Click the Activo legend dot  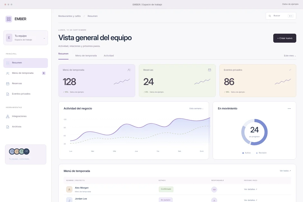(x=243, y=153)
